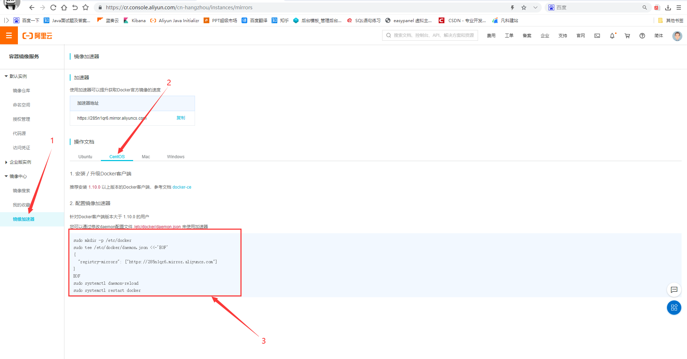This screenshot has height=359, width=687.
Task: Open CSDN bookmark
Action: pos(462,20)
